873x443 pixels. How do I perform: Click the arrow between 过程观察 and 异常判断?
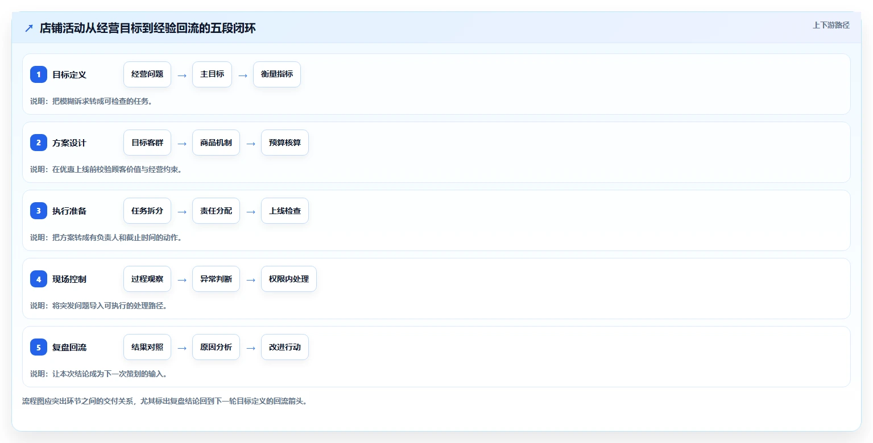pyautogui.click(x=182, y=279)
